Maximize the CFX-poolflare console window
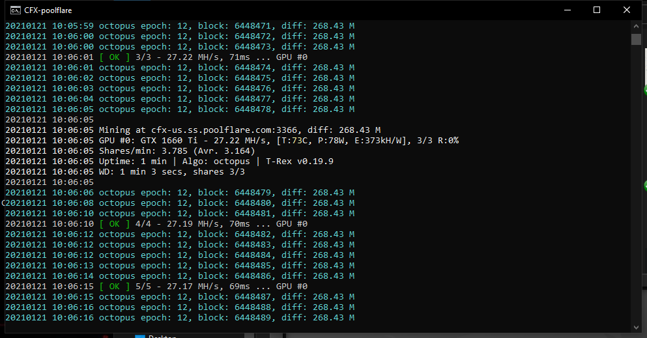Image resolution: width=647 pixels, height=338 pixels. pos(597,10)
